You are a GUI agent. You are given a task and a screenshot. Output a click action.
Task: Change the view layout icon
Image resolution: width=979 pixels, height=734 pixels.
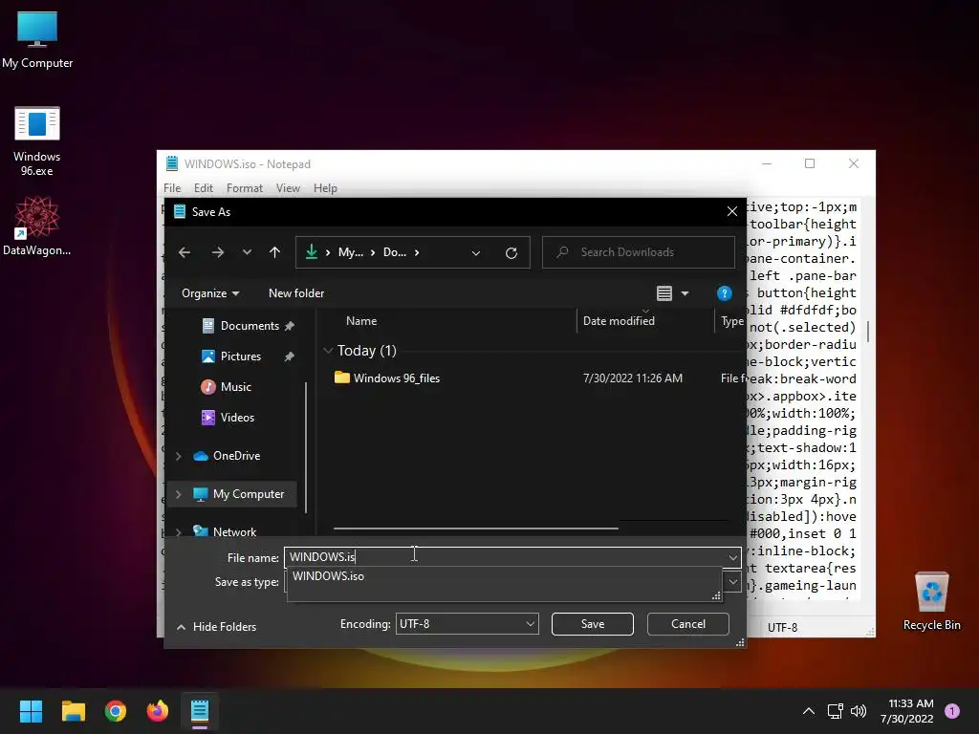pos(664,293)
